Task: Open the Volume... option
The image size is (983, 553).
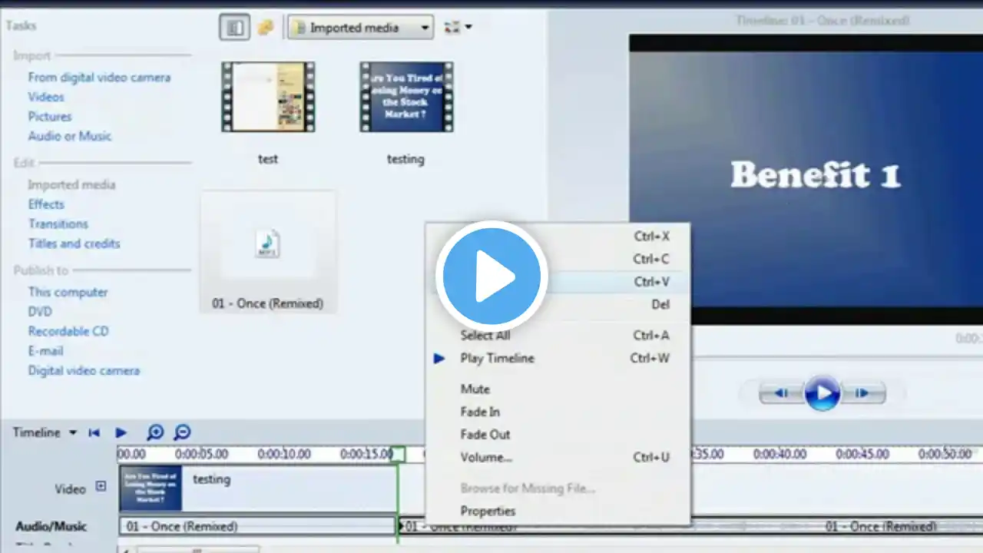Action: coord(558,458)
